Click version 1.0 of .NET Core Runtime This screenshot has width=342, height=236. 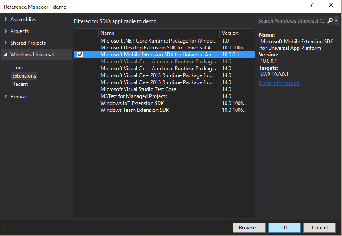tap(225, 41)
